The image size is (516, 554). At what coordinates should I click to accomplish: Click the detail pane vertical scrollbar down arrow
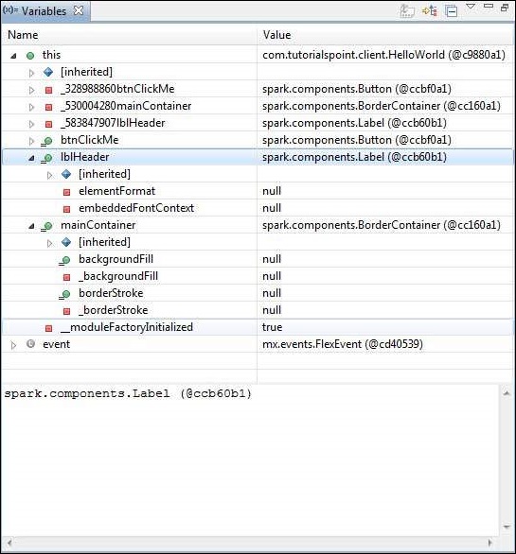[507, 528]
